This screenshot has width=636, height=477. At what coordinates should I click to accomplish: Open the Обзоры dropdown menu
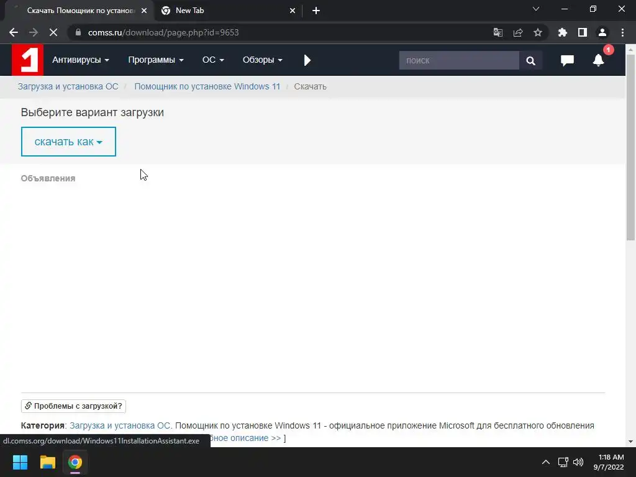tap(262, 60)
